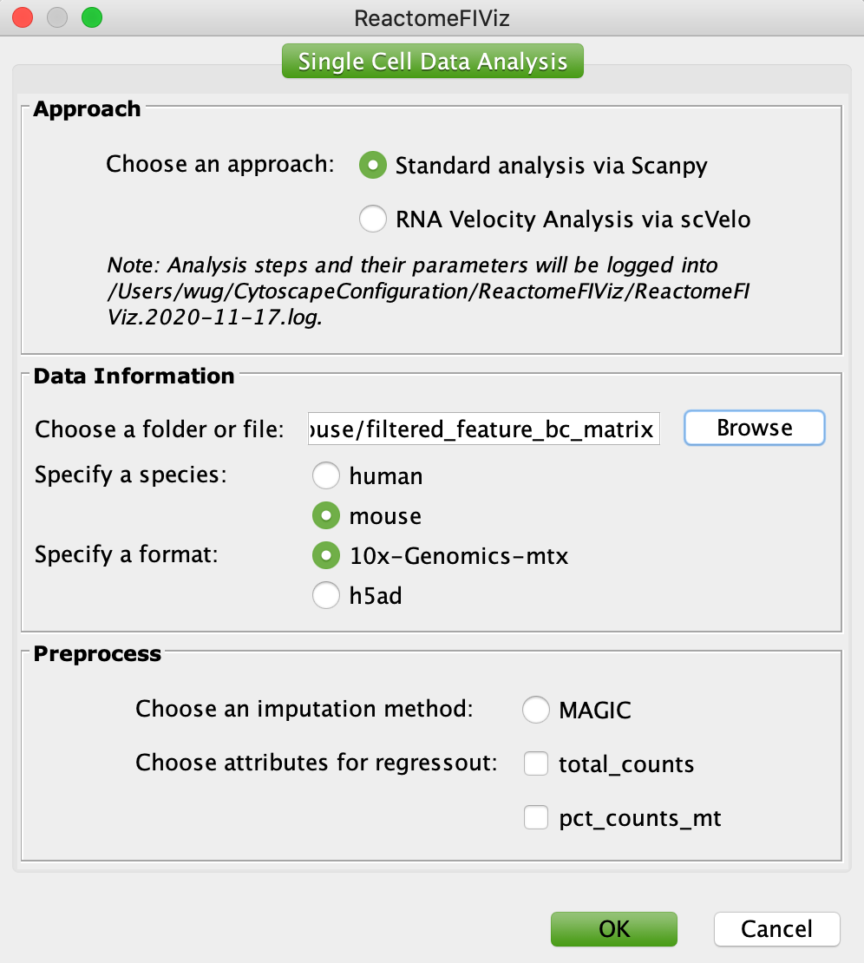The image size is (864, 963).
Task: Pick the mouse species option
Action: tap(326, 516)
